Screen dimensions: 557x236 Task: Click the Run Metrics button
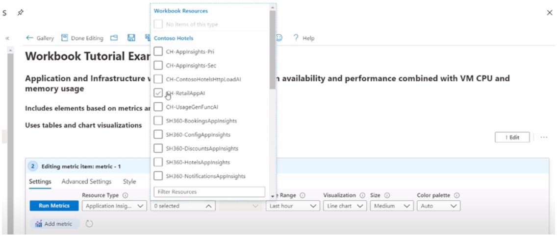point(54,206)
